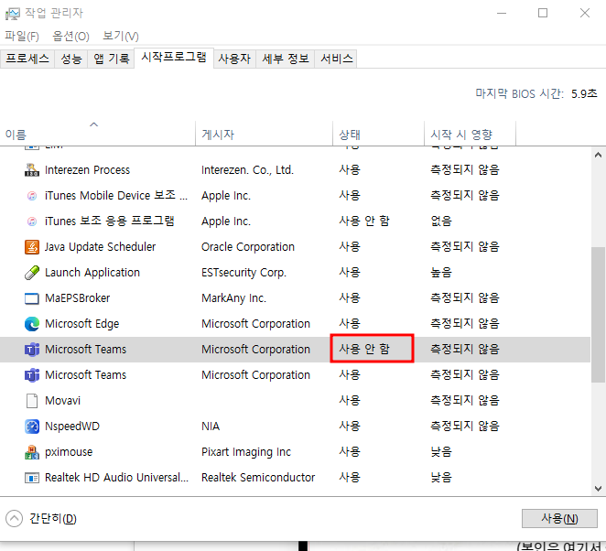The width and height of the screenshot is (606, 551).
Task: Switch to the 성능 tab
Action: (x=71, y=59)
